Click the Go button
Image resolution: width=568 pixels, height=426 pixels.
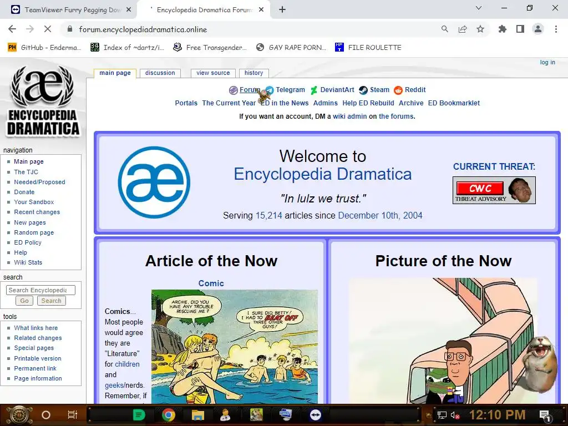pyautogui.click(x=24, y=301)
